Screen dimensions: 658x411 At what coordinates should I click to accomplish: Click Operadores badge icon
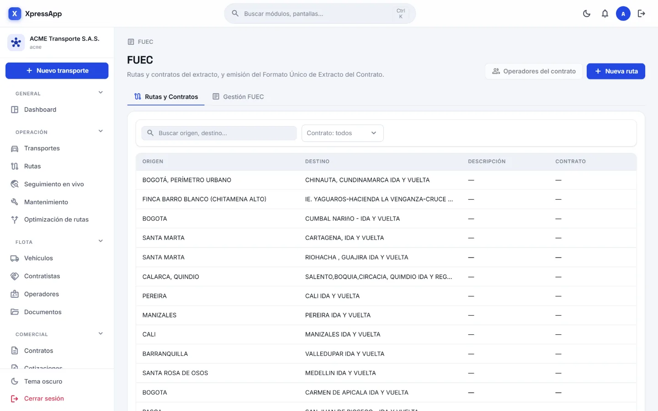point(15,294)
